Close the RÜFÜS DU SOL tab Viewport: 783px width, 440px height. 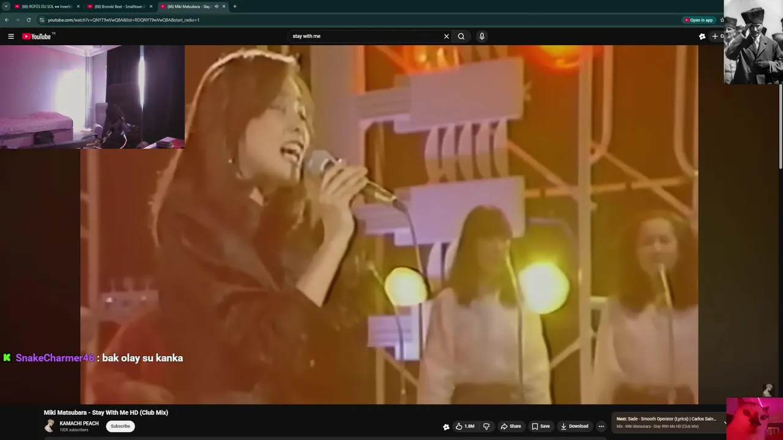click(78, 6)
